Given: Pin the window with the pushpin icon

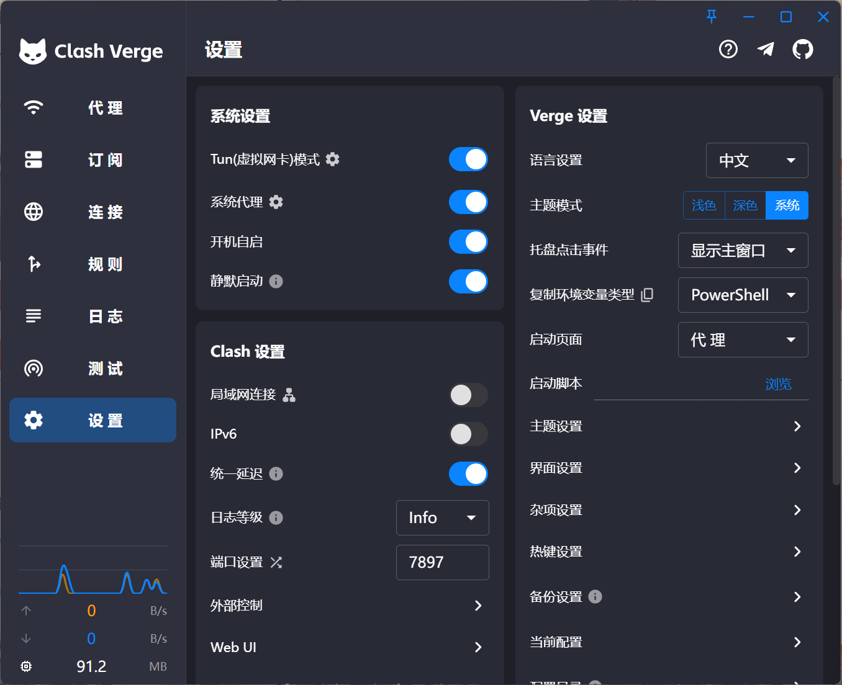Looking at the screenshot, I should pos(712,17).
